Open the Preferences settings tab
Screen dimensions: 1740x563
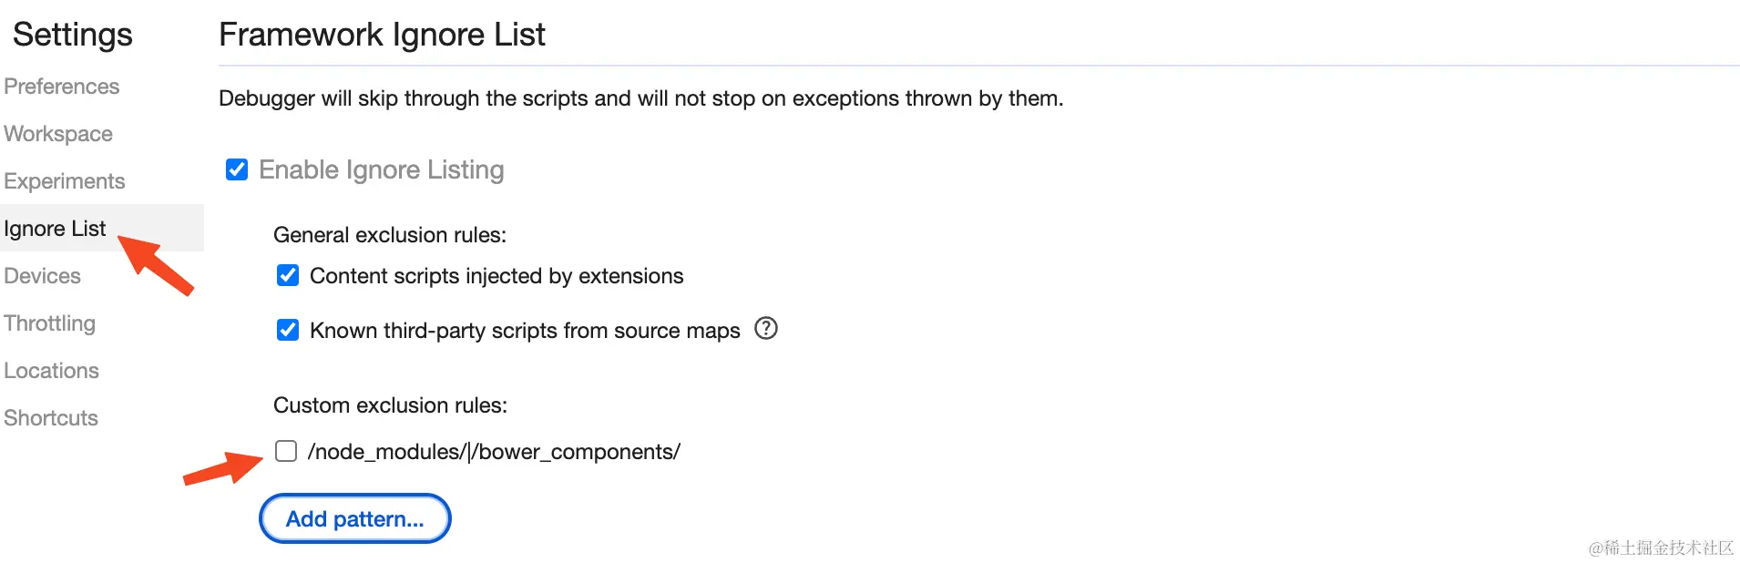point(62,87)
